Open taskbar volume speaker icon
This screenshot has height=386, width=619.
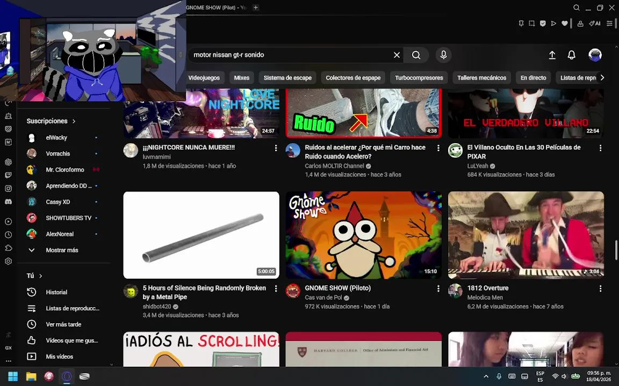(564, 376)
